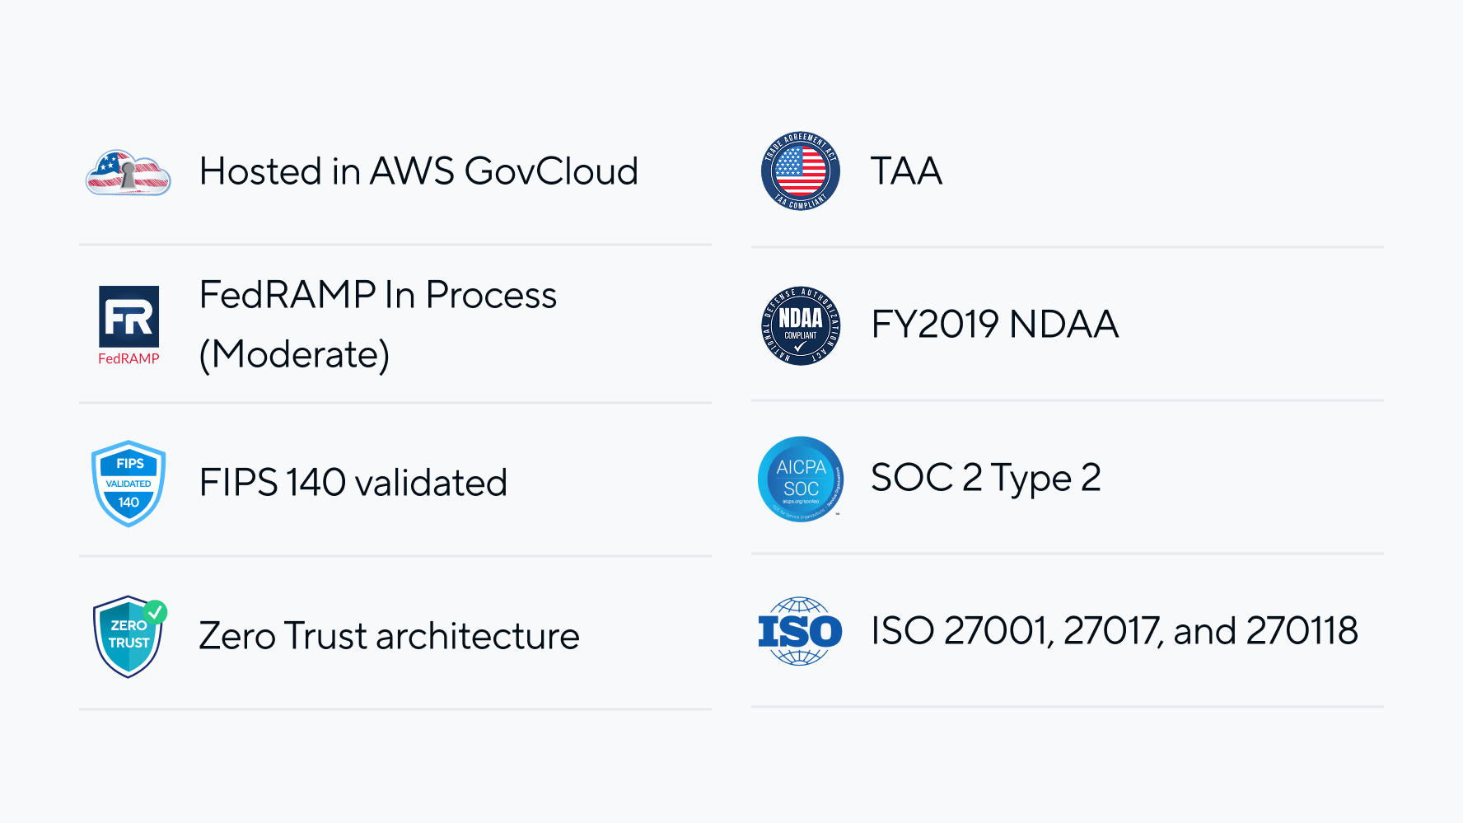1463x823 pixels.
Task: Click the white NDAA lettering inside the seal
Action: coord(801,318)
